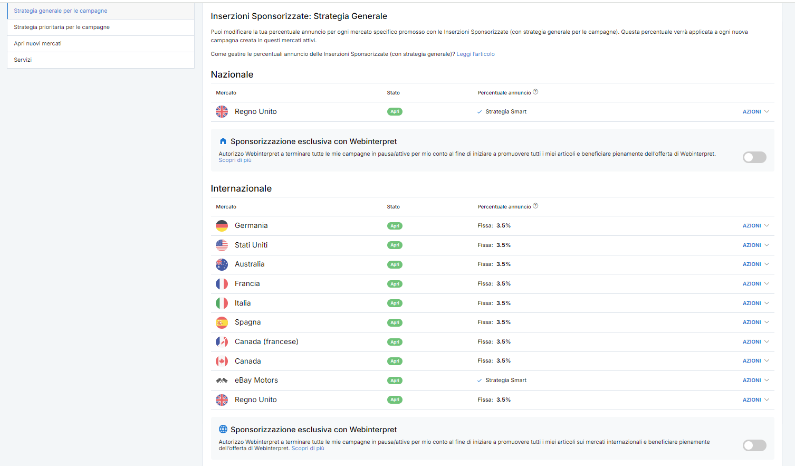Click the Inserzioni Sponsorizzate: Strategia Generale title
Image resolution: width=795 pixels, height=466 pixels.
[x=299, y=16]
